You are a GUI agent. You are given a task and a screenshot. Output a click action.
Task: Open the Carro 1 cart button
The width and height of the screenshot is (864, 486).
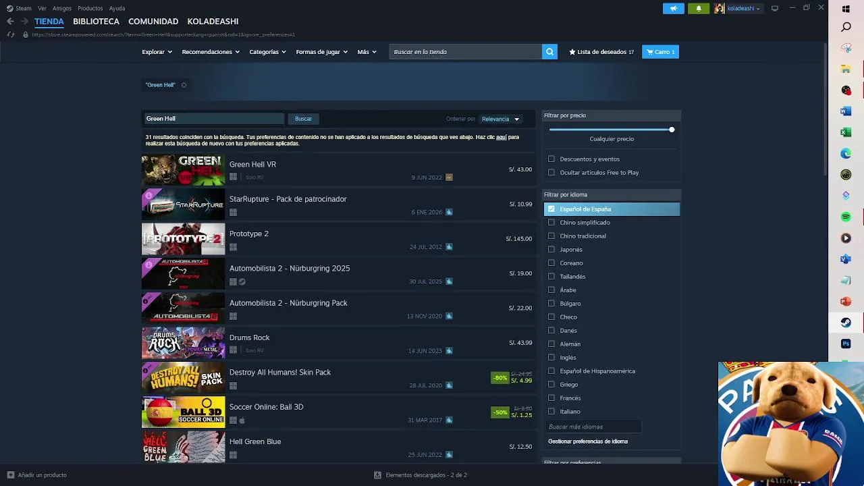click(x=660, y=52)
